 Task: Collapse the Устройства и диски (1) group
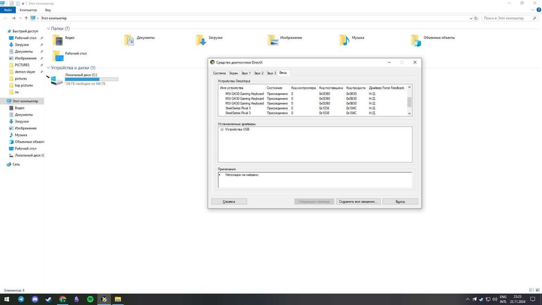tap(48, 68)
